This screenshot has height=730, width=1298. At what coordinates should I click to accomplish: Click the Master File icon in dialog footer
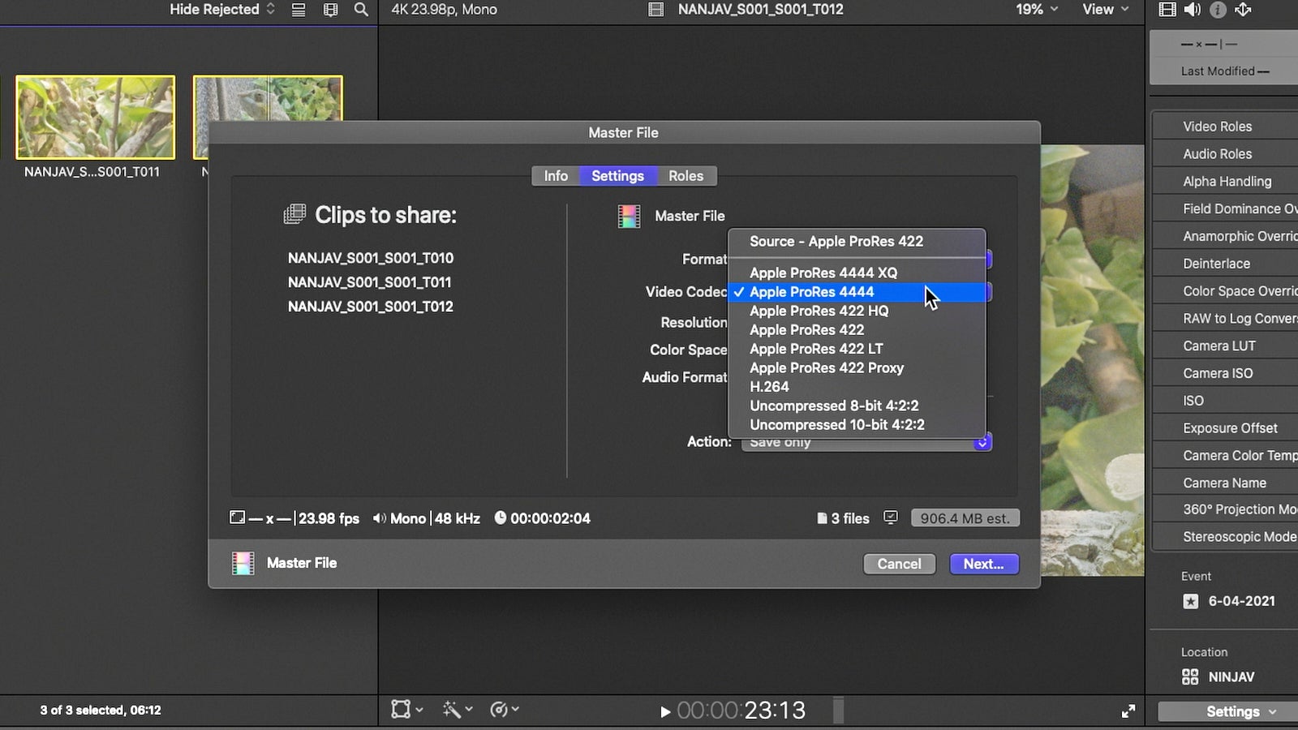coord(243,563)
